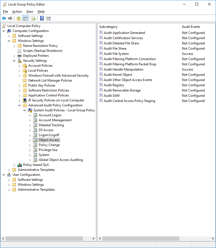
Task: Collapse the Advanced Audit Policy Configuration node
Action: (x=20, y=105)
